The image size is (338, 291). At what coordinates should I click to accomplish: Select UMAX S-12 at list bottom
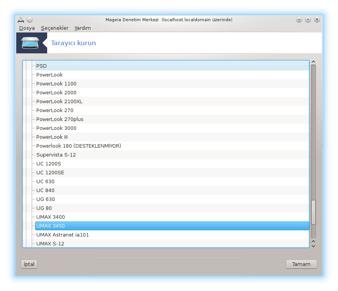click(x=172, y=243)
